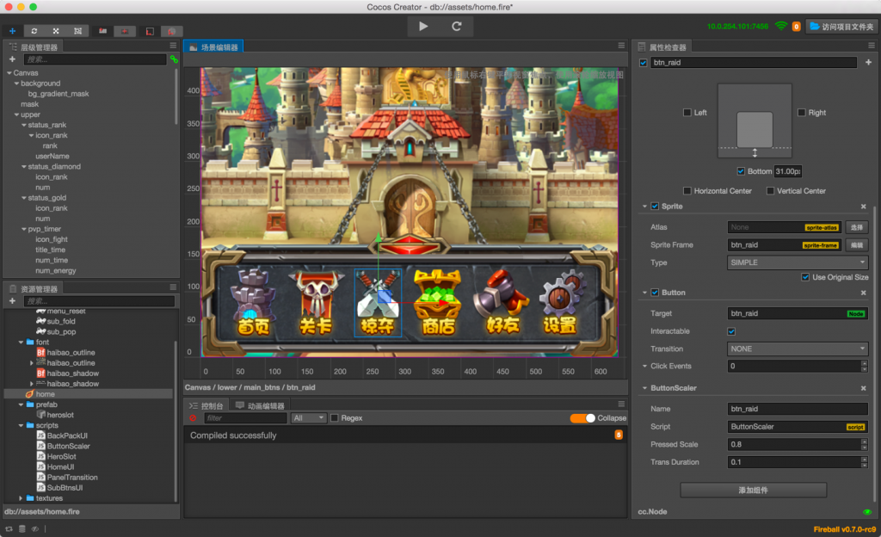Select the Move transform tool
This screenshot has height=537, width=881.
[x=12, y=30]
